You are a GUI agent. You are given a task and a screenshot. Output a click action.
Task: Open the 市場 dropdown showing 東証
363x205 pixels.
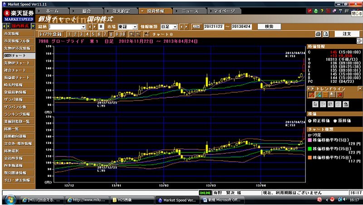tap(135, 27)
